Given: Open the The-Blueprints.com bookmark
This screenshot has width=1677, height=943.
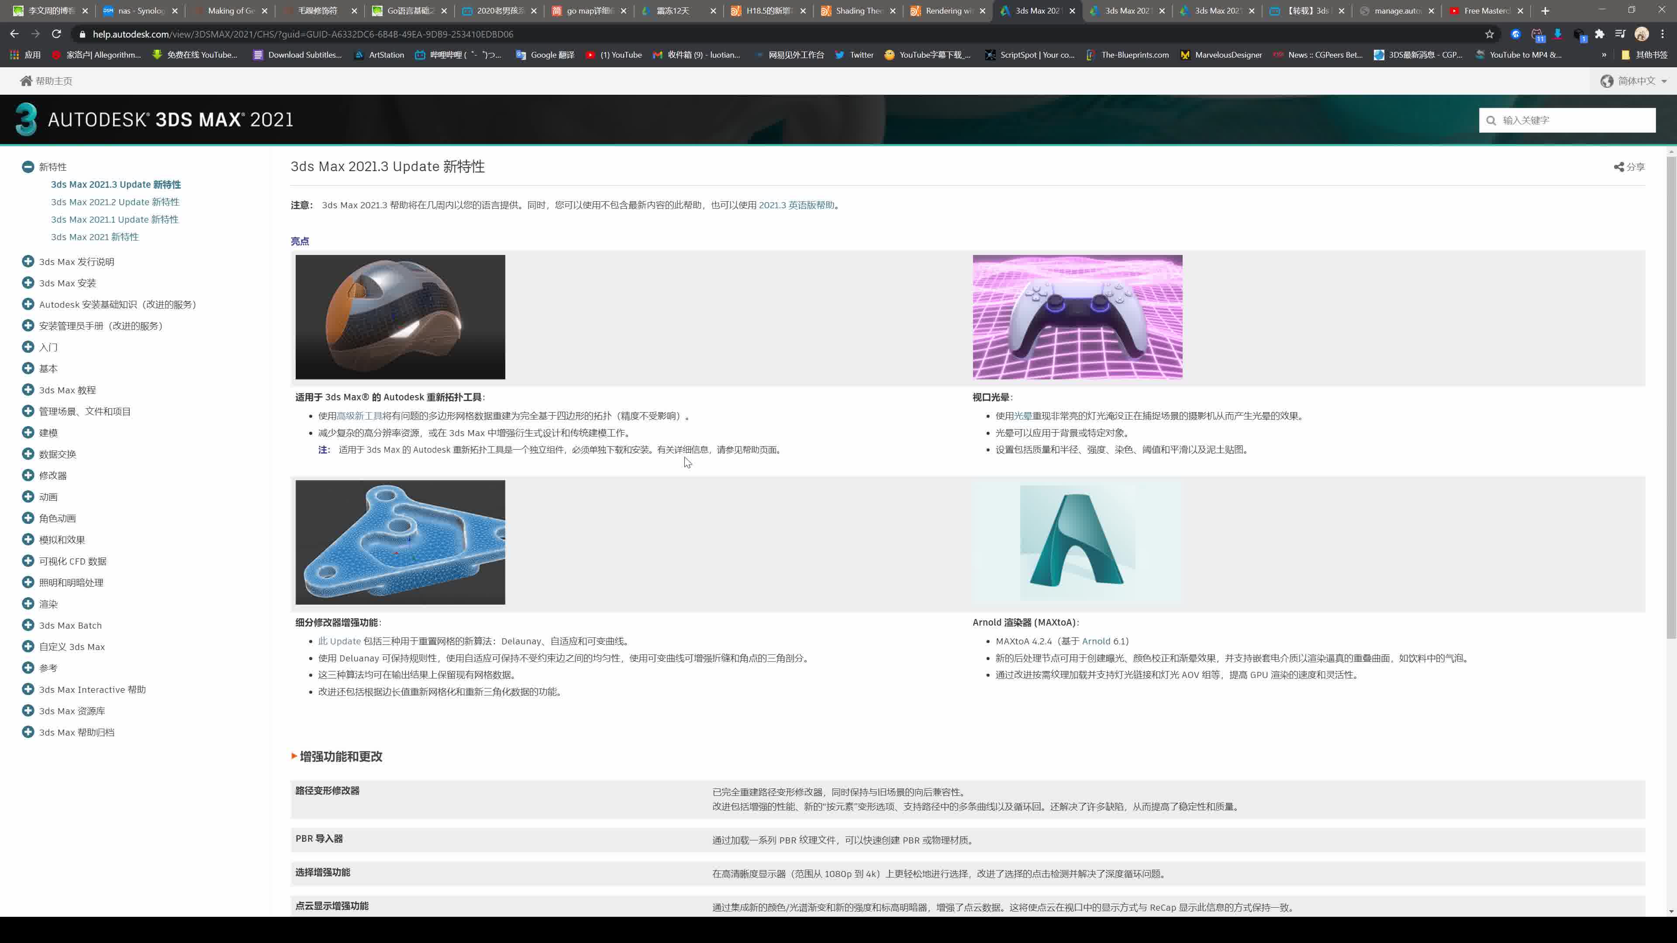Looking at the screenshot, I should (x=1127, y=55).
